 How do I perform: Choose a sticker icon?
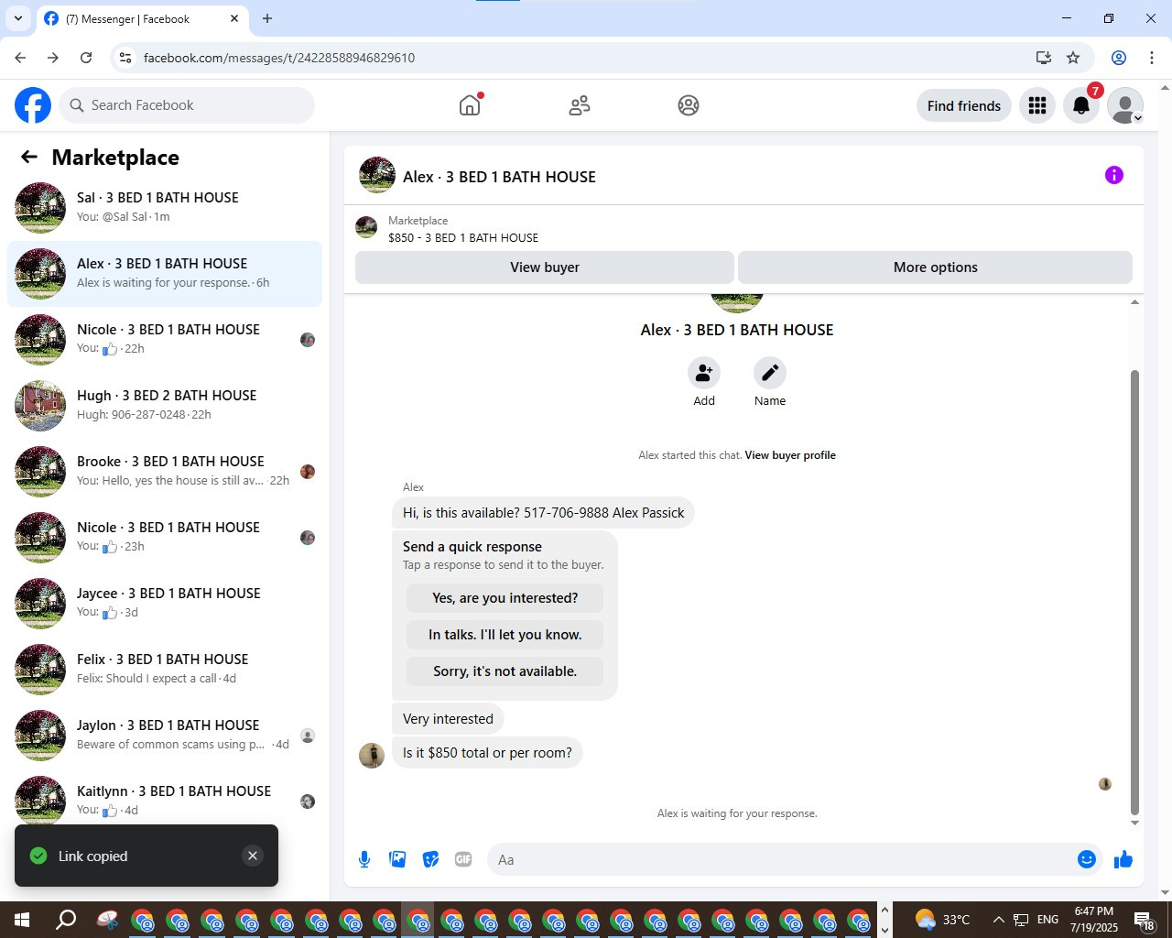(x=430, y=859)
